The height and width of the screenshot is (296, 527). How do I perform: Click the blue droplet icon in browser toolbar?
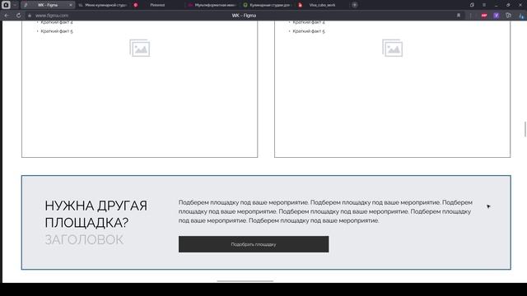coord(521,16)
